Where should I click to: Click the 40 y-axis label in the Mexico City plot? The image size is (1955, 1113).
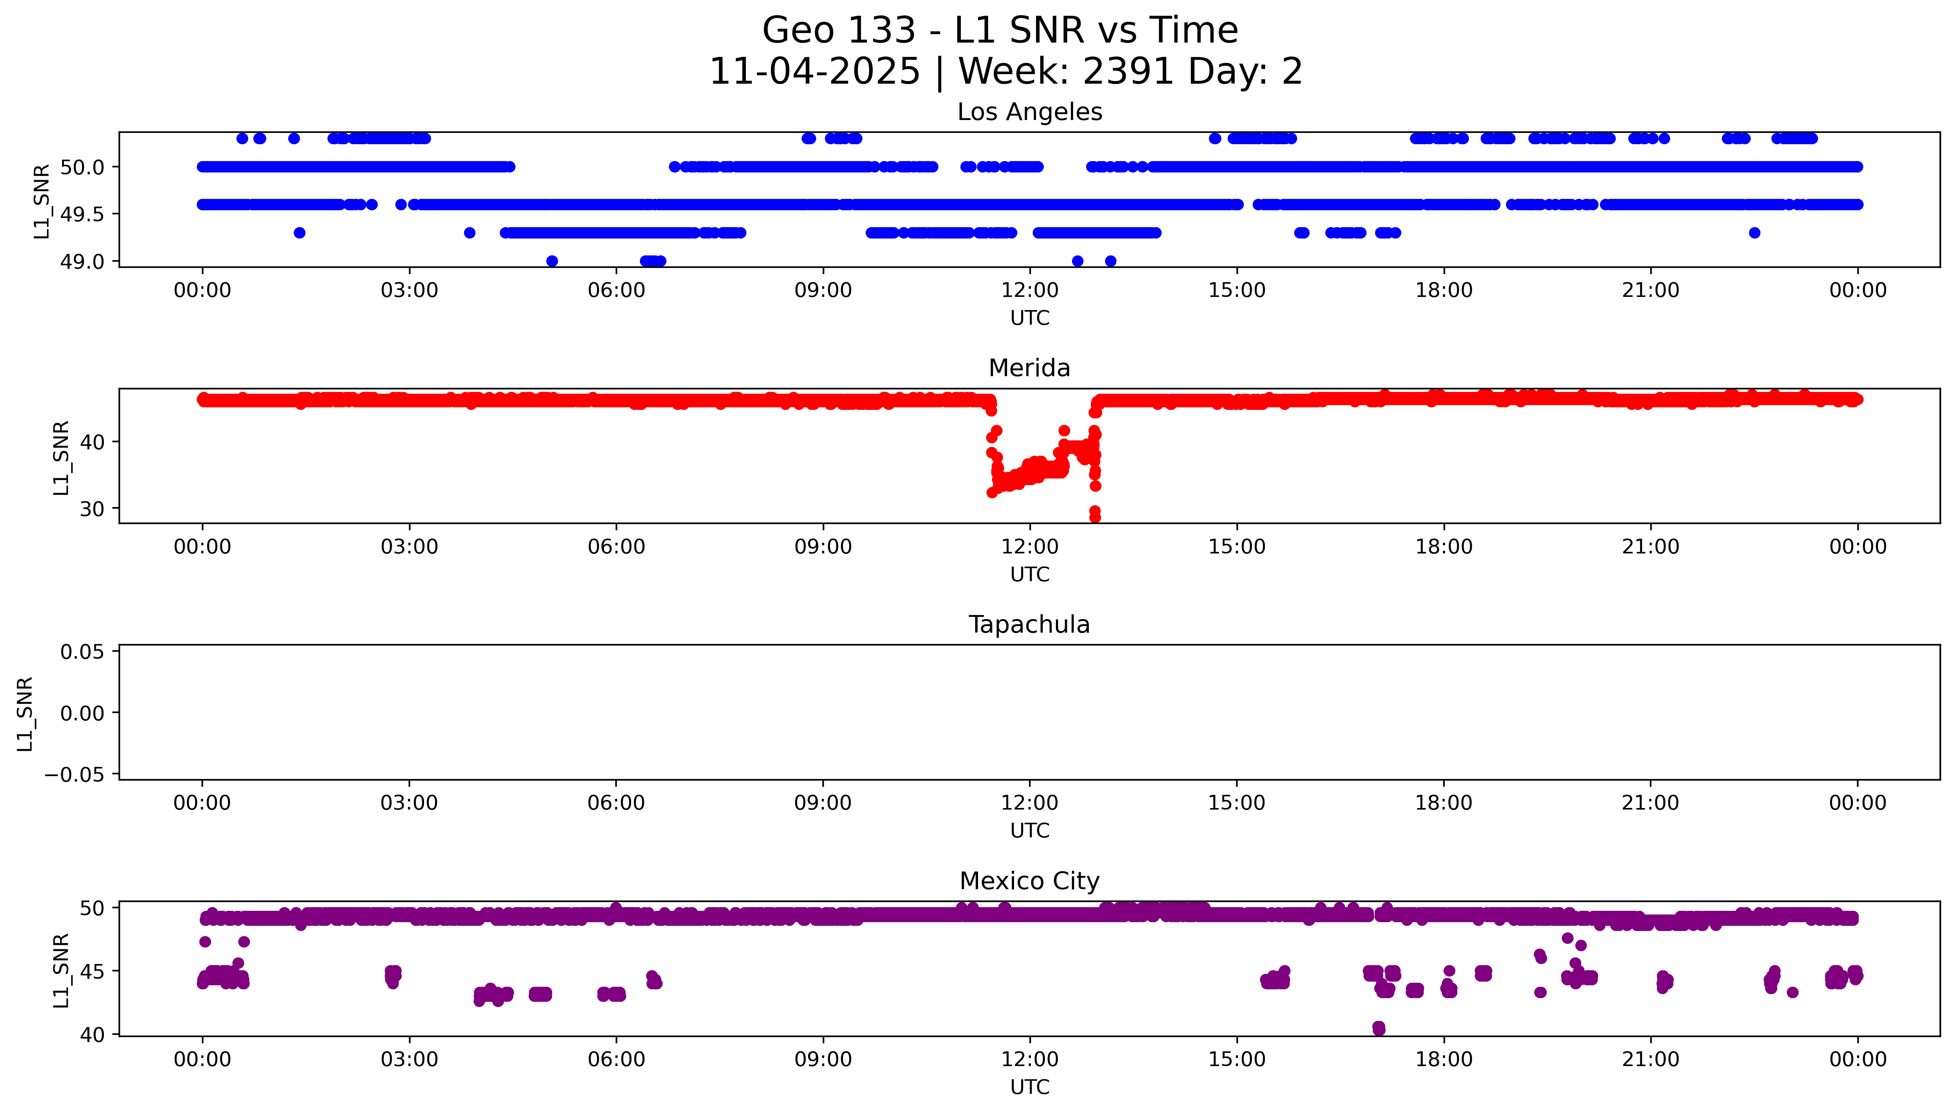click(x=92, y=1035)
